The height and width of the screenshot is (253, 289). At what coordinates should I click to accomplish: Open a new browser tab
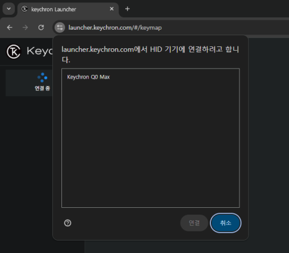click(128, 9)
